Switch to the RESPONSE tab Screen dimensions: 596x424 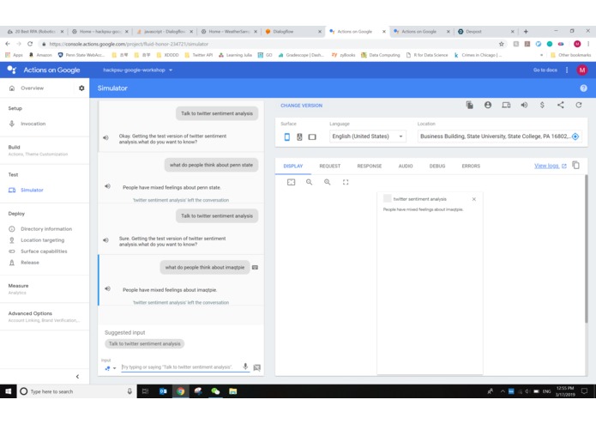point(370,167)
